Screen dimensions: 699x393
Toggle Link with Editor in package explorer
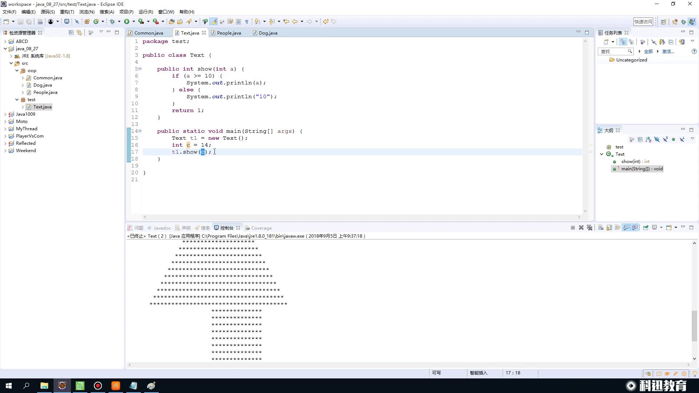coord(79,33)
